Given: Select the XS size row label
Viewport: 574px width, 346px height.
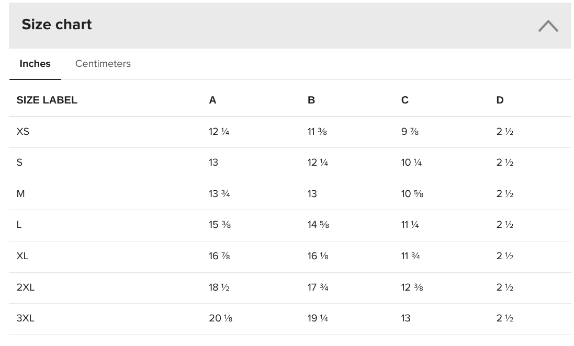Looking at the screenshot, I should 22,132.
